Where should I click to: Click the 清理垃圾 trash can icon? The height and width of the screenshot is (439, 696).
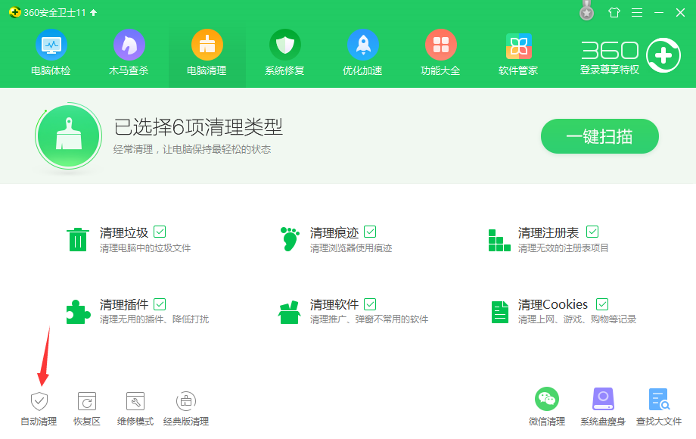click(78, 239)
